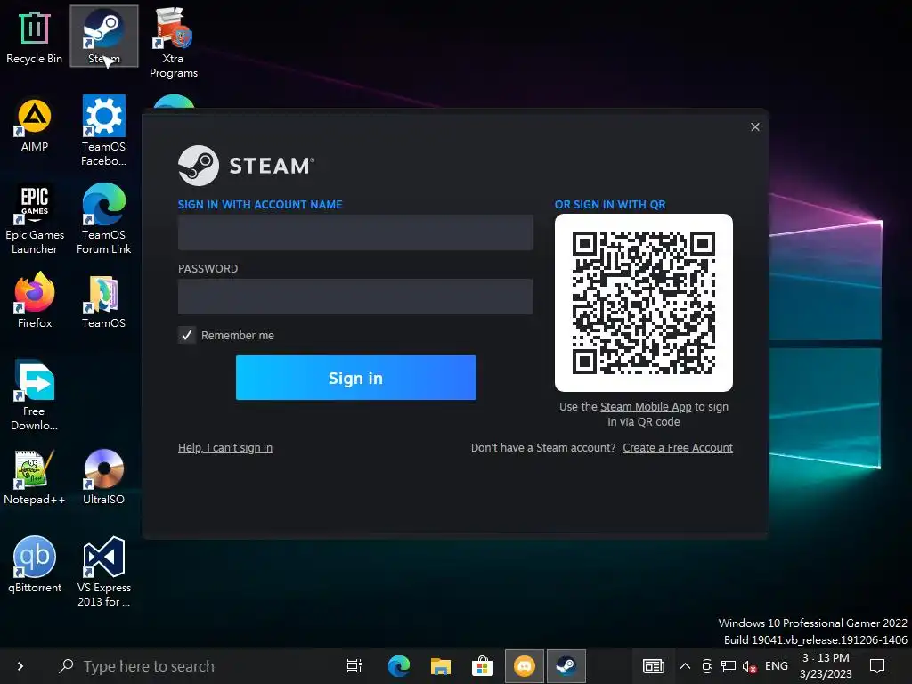Open the Help, I can't sign in link

pyautogui.click(x=225, y=448)
